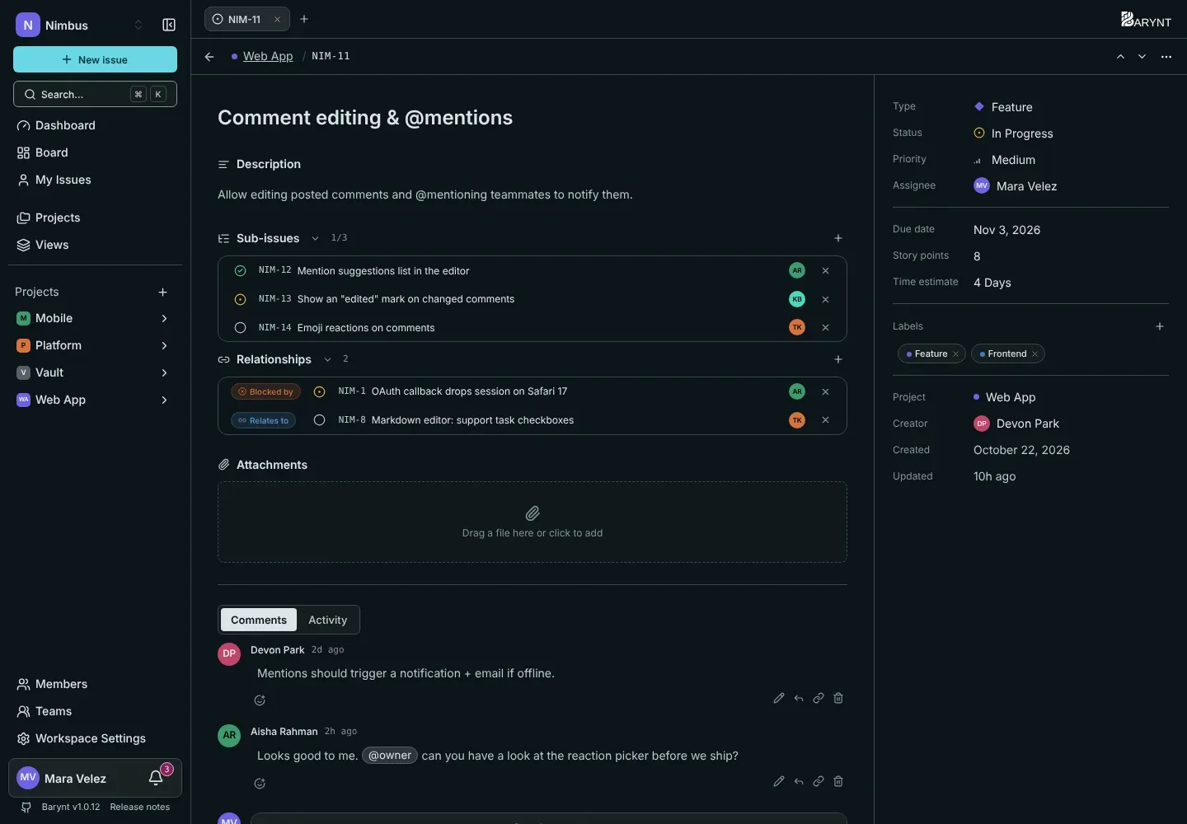Expand the Platform project

tap(164, 345)
